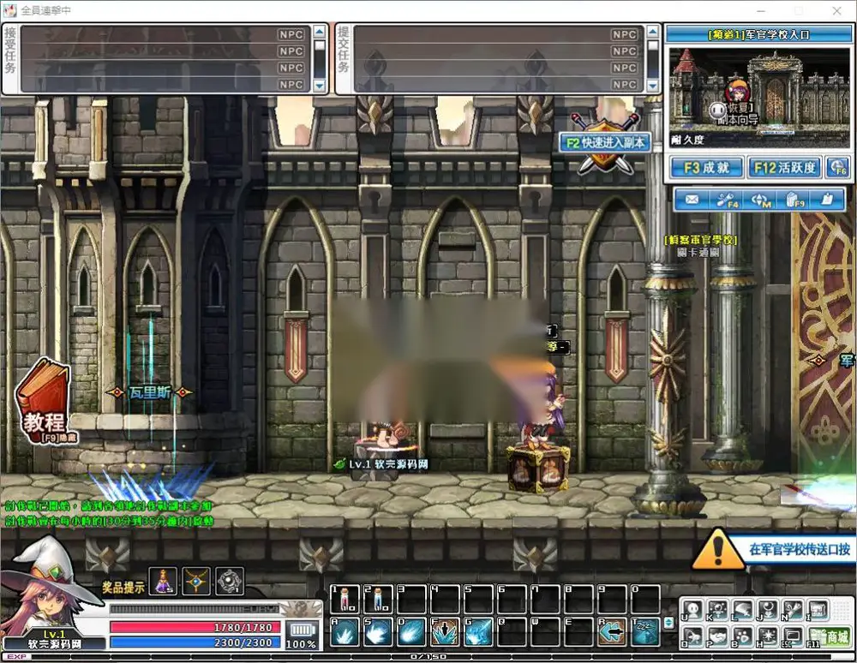This screenshot has width=857, height=663.
Task: Toggle the skill slot page switcher arrows
Action: [668, 623]
